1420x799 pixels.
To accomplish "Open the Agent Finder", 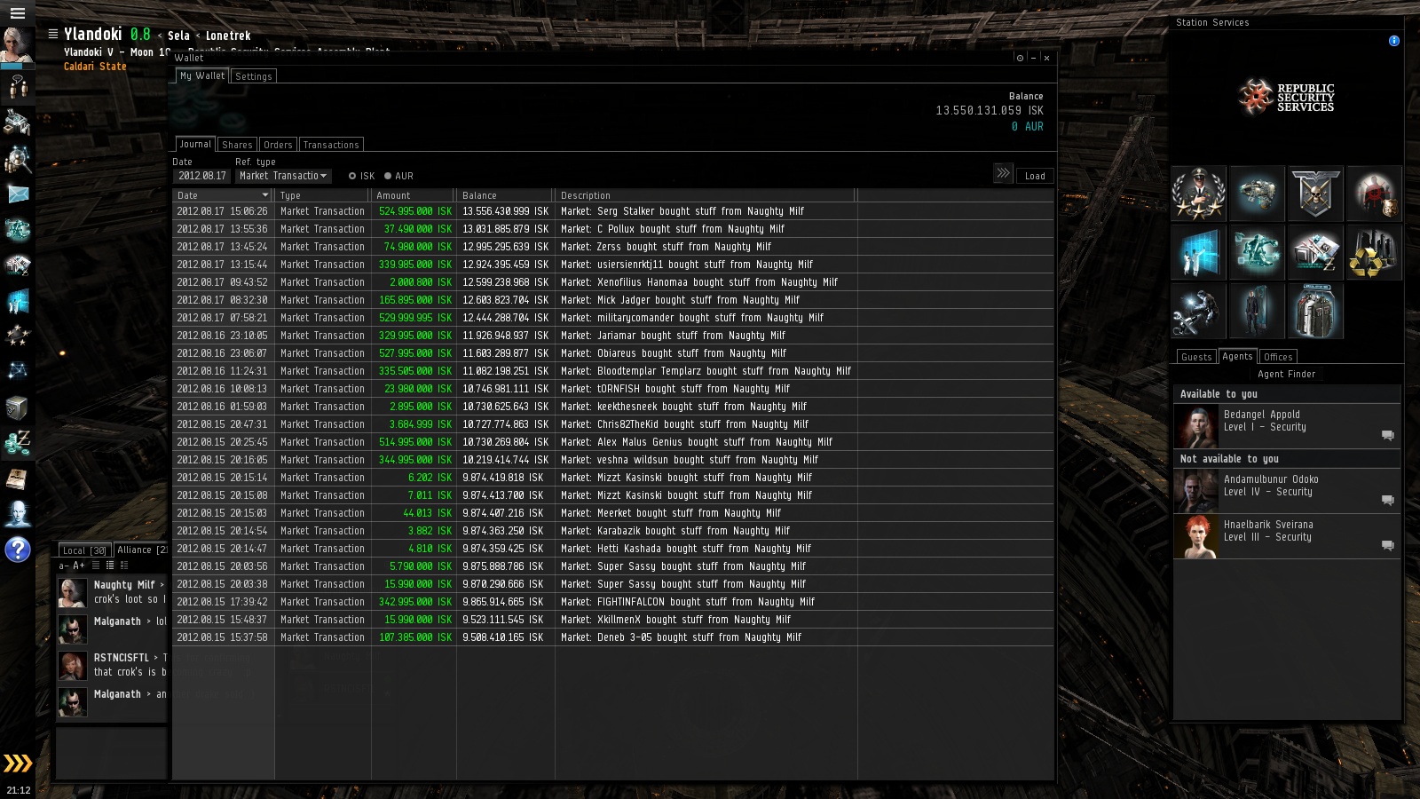I will point(1286,375).
